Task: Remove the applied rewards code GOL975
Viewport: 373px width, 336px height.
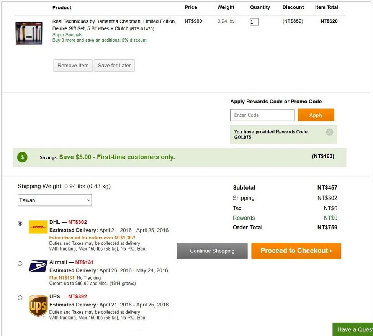Action: click(x=329, y=132)
